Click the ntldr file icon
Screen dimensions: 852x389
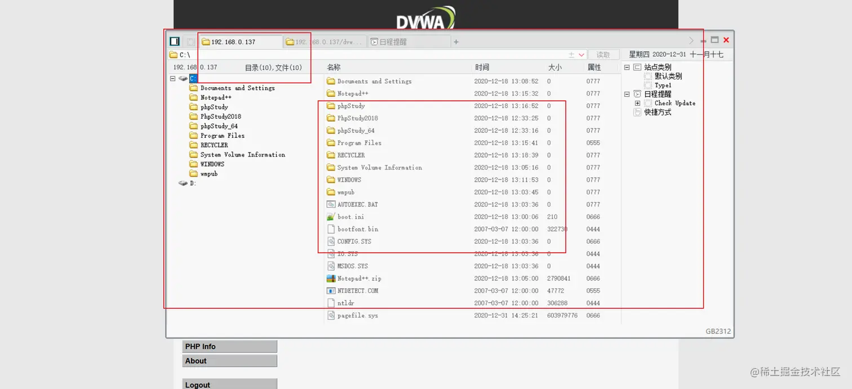point(331,303)
